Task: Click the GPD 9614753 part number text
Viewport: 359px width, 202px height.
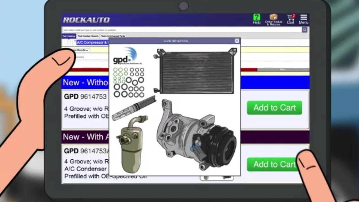Action: [85, 97]
